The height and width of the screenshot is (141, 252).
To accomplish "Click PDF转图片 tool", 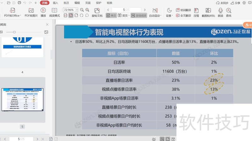I will coord(31,13).
